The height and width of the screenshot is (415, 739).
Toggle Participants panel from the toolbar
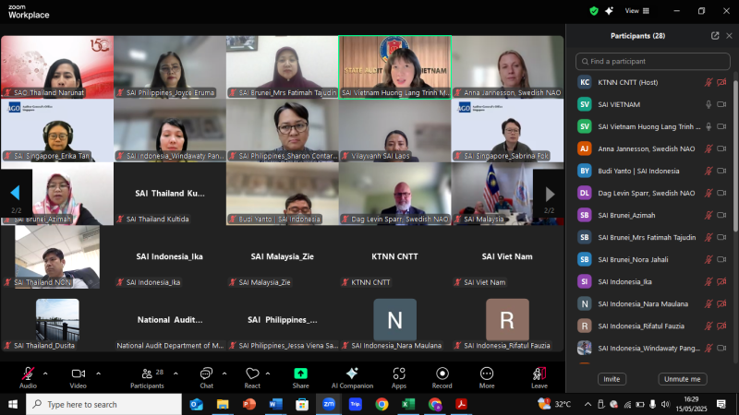(x=145, y=373)
